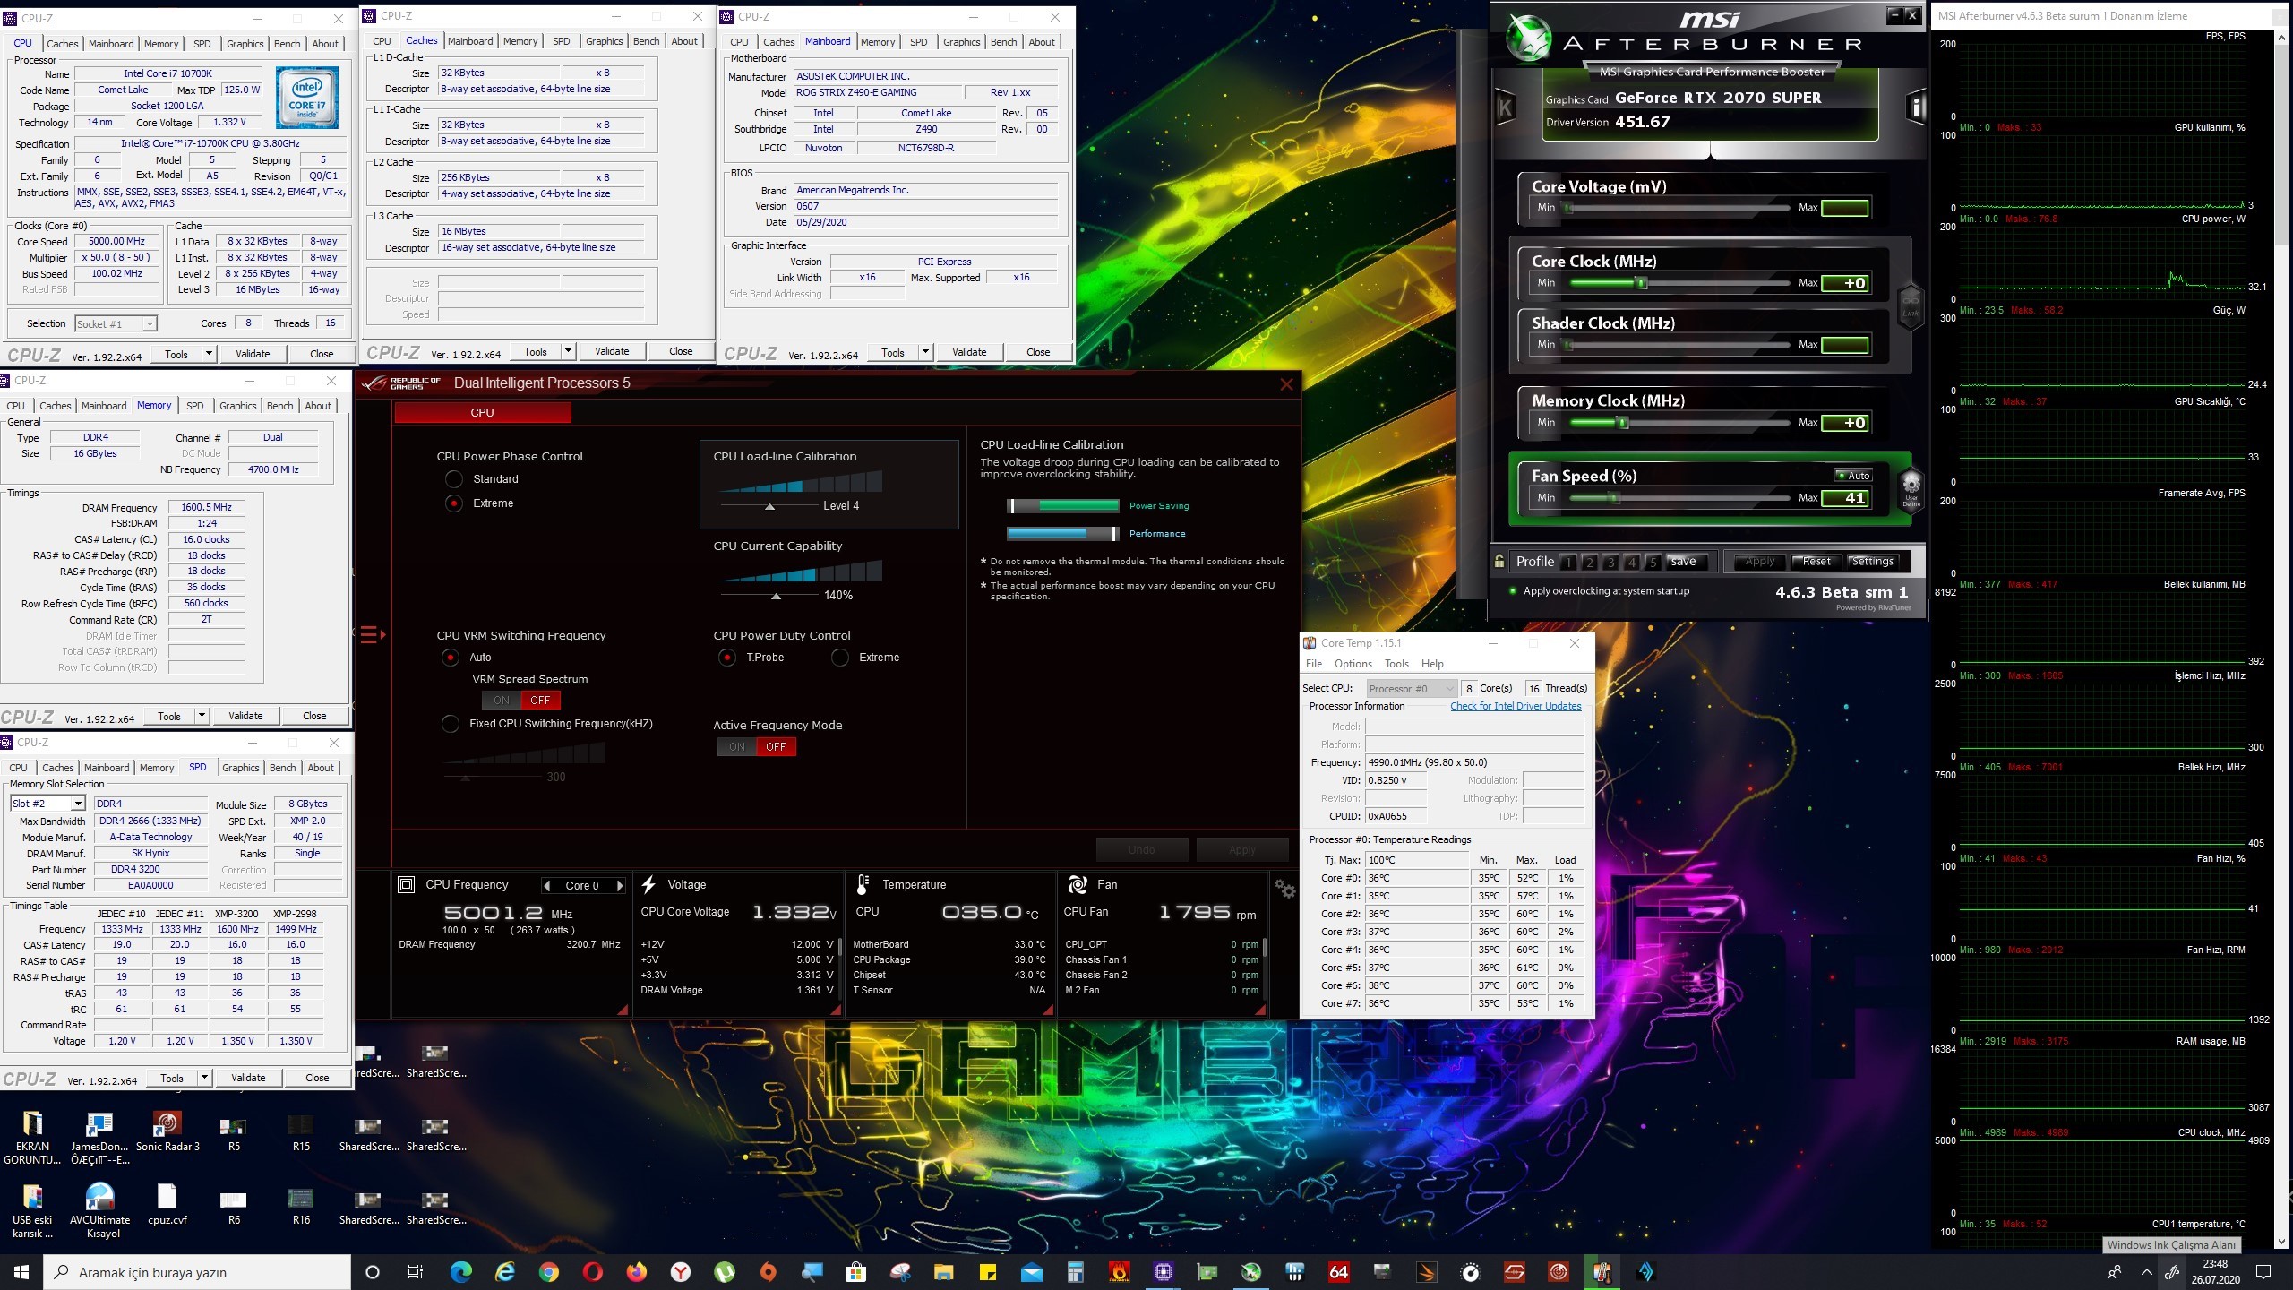Image resolution: width=2293 pixels, height=1290 pixels.
Task: Open Task View on taskbar
Action: click(416, 1272)
